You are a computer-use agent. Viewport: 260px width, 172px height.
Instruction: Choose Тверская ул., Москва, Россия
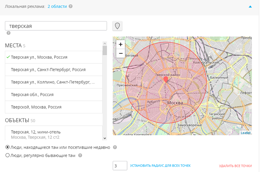(x=39, y=57)
